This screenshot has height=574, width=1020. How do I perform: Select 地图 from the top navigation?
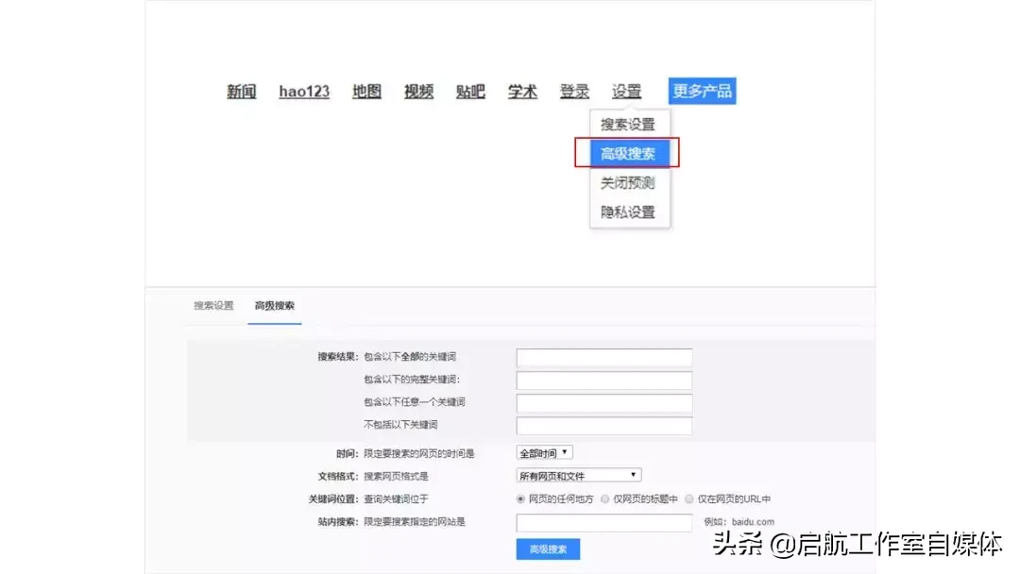click(366, 91)
